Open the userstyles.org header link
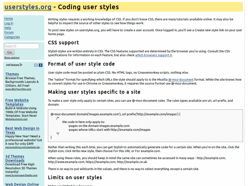Screen dimensions: 248x186 [28, 7]
